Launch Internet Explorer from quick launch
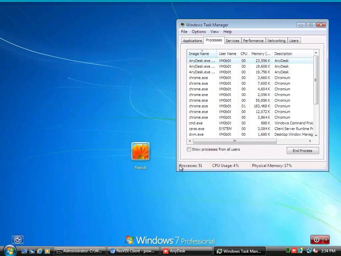341x256 pixels. coord(40,251)
